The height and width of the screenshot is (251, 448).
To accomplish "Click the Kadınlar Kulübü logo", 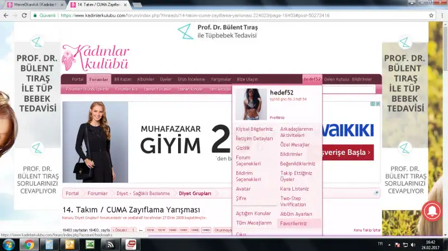I will click(x=95, y=58).
